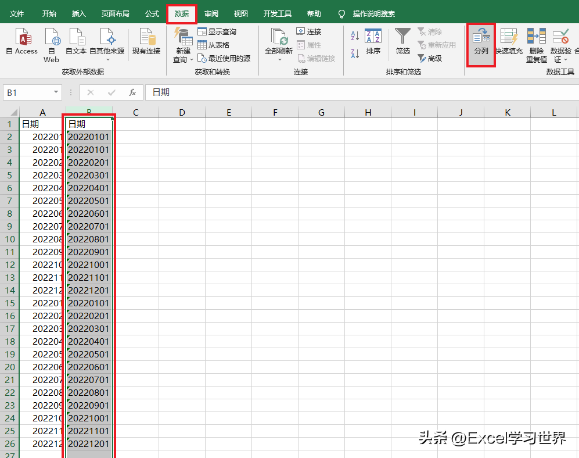
Task: Toggle 筛选 filter funnel
Action: 403,41
